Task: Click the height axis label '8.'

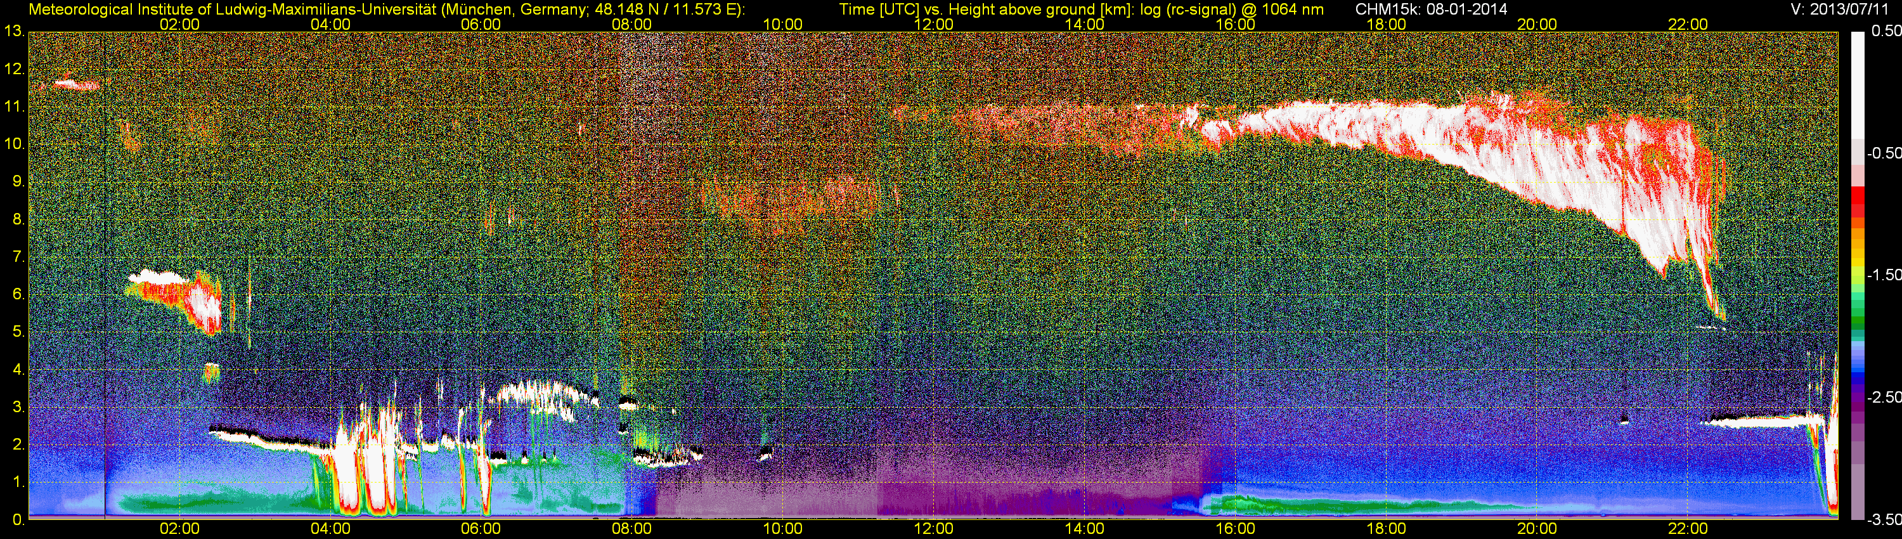Action: click(x=18, y=219)
